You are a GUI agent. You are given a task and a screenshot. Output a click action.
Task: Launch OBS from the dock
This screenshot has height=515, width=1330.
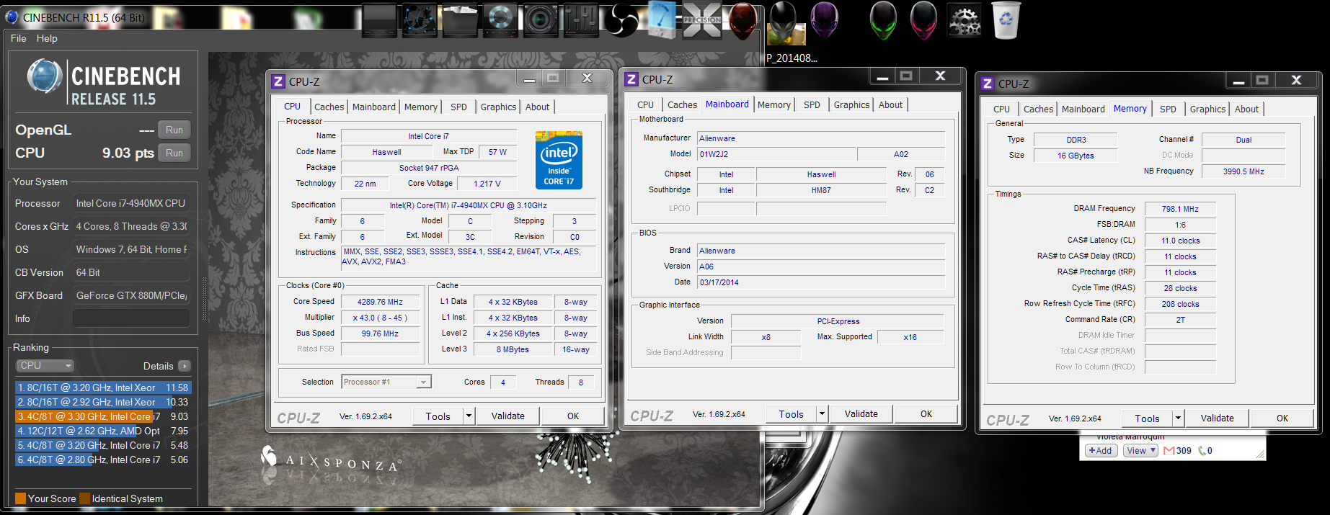[x=621, y=19]
